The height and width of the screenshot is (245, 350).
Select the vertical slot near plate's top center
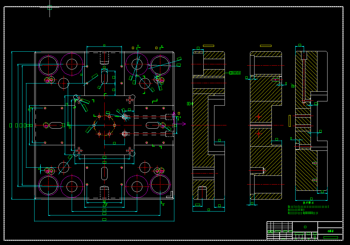coord(104,77)
